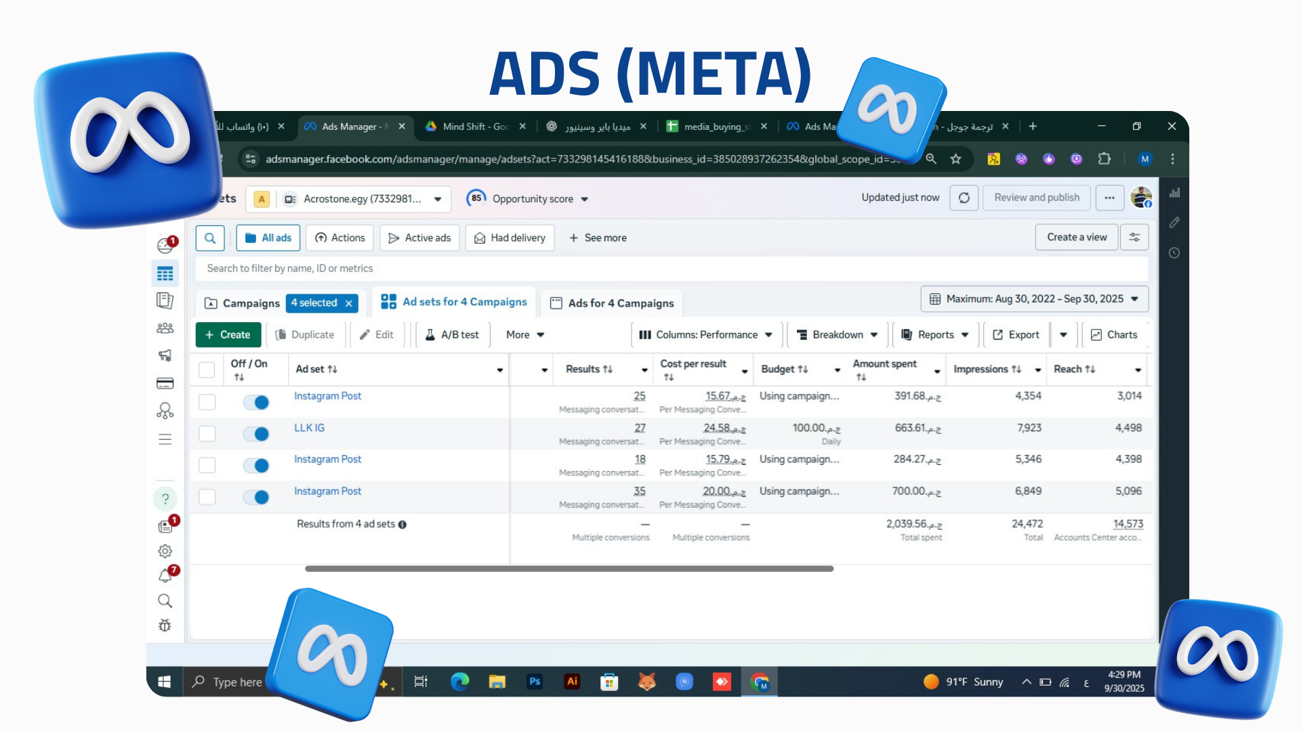Switch to the Campaigns tab

(243, 303)
